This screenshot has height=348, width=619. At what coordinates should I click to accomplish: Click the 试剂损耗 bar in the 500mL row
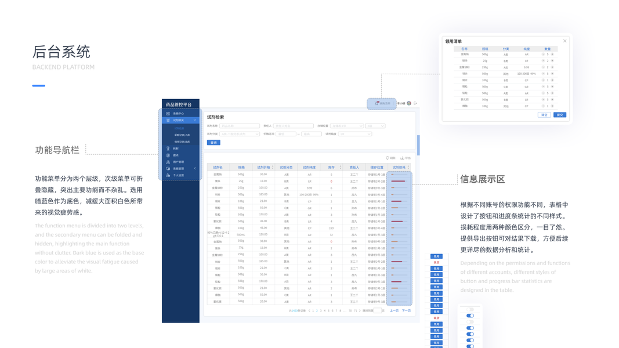(399, 235)
